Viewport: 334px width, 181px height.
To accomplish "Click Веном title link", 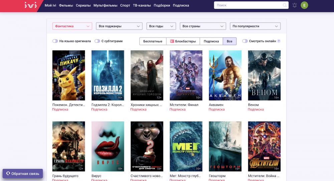I will [253, 105].
